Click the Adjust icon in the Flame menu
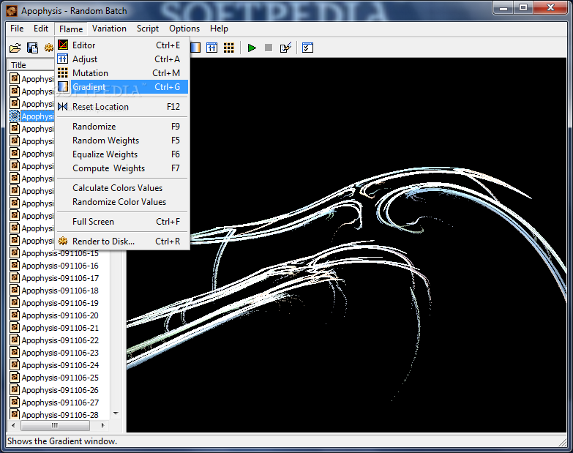Image resolution: width=573 pixels, height=453 pixels. pyautogui.click(x=63, y=59)
